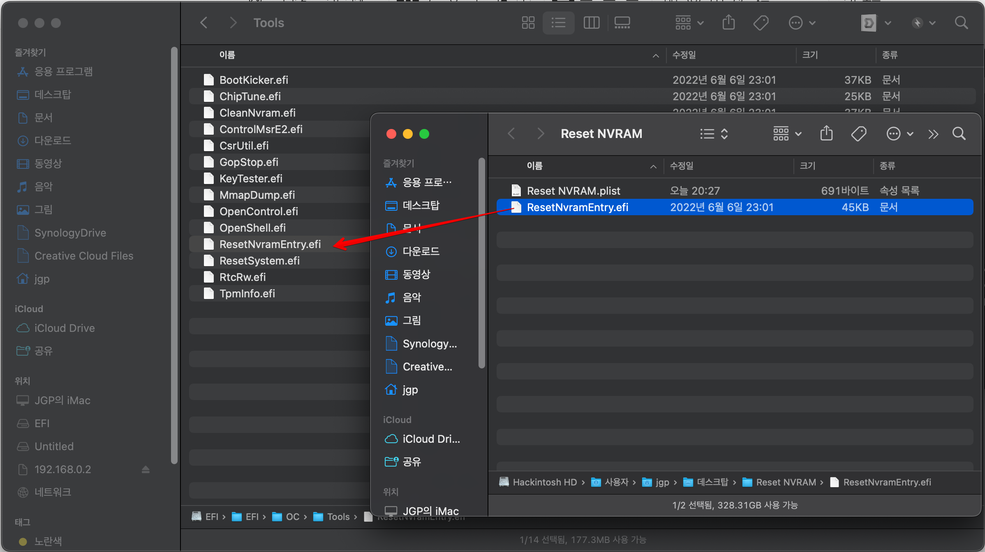Viewport: 985px width, 552px height.
Task: Sort Tools list by 수정일 column
Action: (x=684, y=55)
